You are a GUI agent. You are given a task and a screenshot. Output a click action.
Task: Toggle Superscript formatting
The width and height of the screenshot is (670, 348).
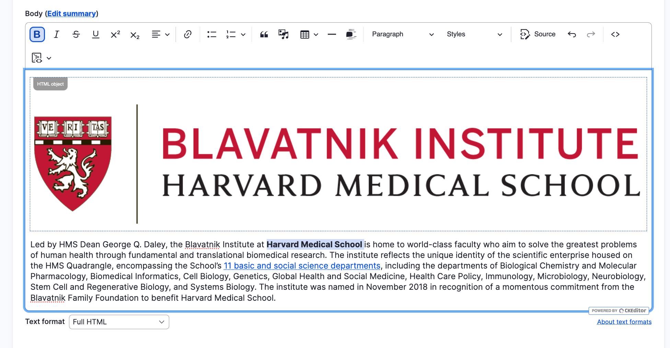click(x=115, y=34)
